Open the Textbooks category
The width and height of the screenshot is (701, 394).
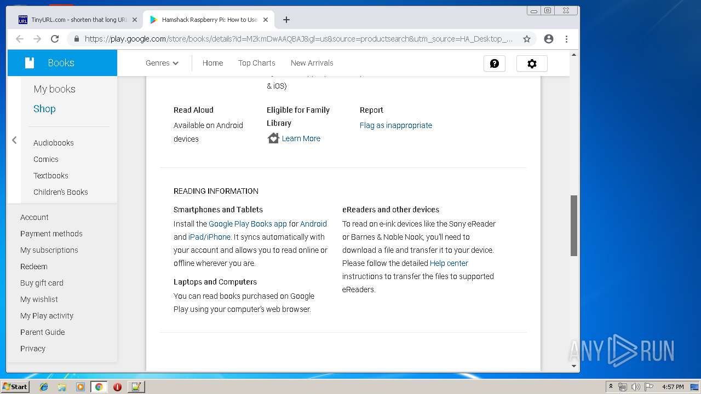(51, 176)
